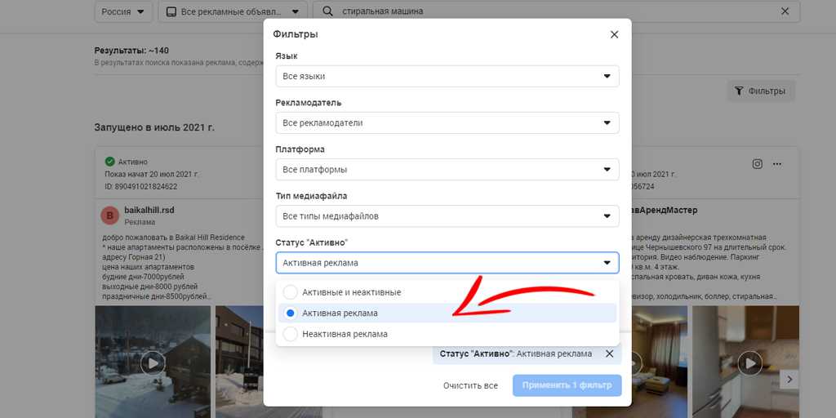Click the baikalhill.rsd avatar icon
Viewport: 836px width, 418px height.
pos(109,216)
